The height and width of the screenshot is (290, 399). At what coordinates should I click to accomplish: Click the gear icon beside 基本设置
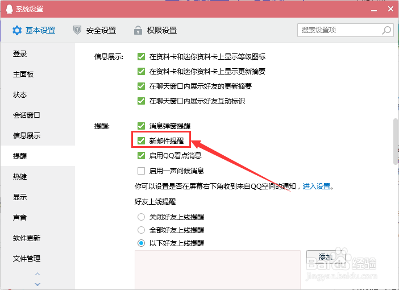click(17, 30)
